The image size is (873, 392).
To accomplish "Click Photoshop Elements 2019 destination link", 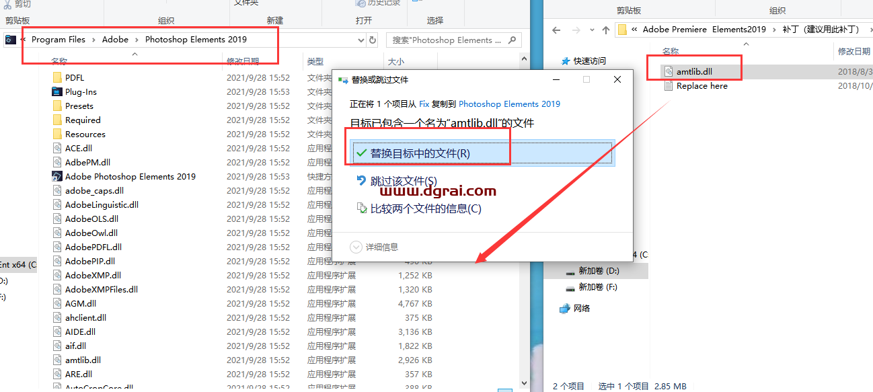I will point(509,104).
